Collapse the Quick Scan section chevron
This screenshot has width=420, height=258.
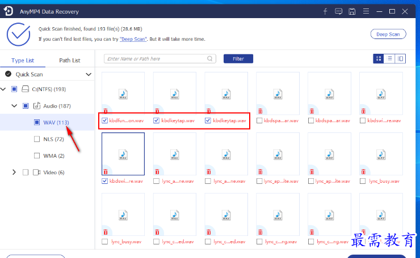point(89,74)
